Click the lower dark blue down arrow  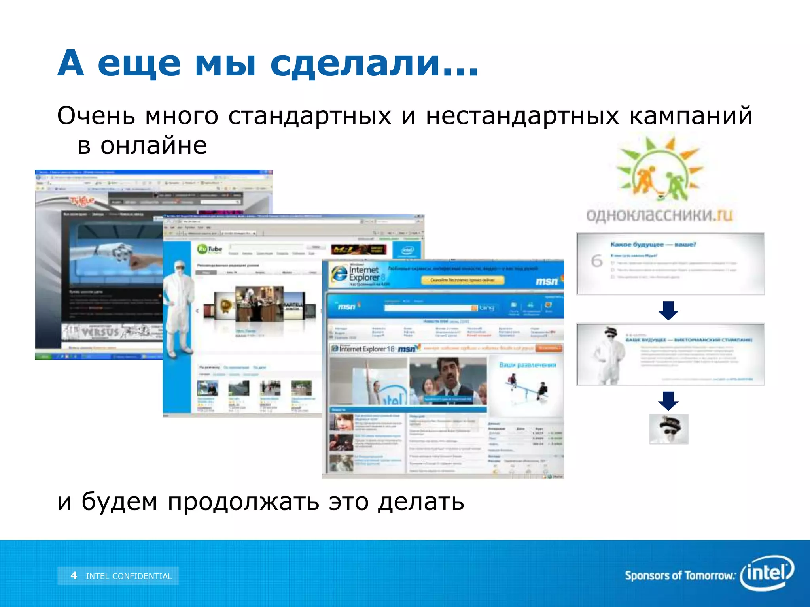click(x=668, y=401)
